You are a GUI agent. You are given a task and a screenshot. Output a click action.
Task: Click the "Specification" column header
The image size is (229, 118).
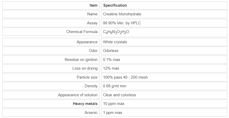click(x=115, y=5)
